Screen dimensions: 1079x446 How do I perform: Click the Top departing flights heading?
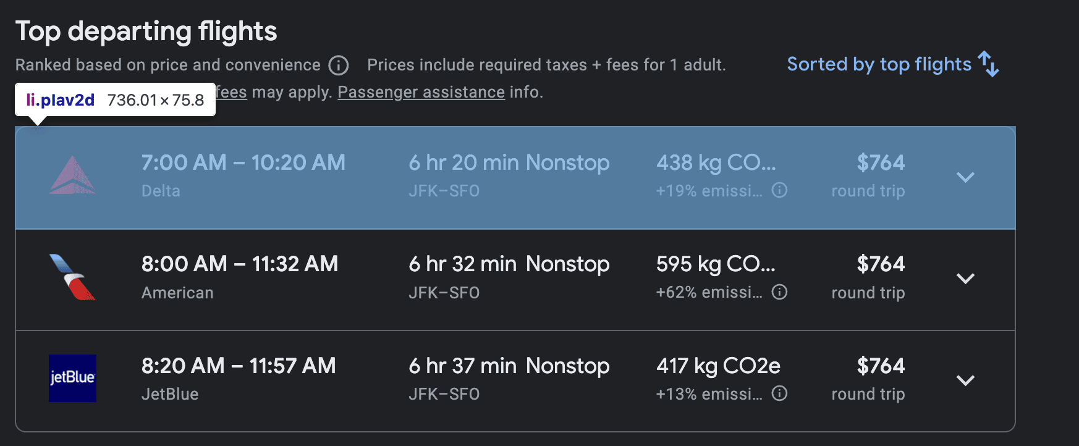146,31
